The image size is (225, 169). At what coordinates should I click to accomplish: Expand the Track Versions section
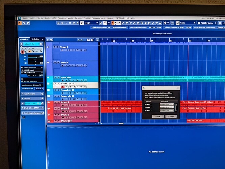32,94
